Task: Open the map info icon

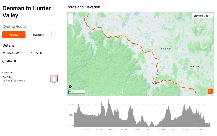Action: tap(70, 87)
